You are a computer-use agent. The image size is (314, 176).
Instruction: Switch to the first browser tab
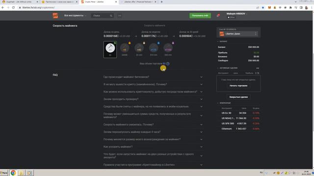click(19, 2)
